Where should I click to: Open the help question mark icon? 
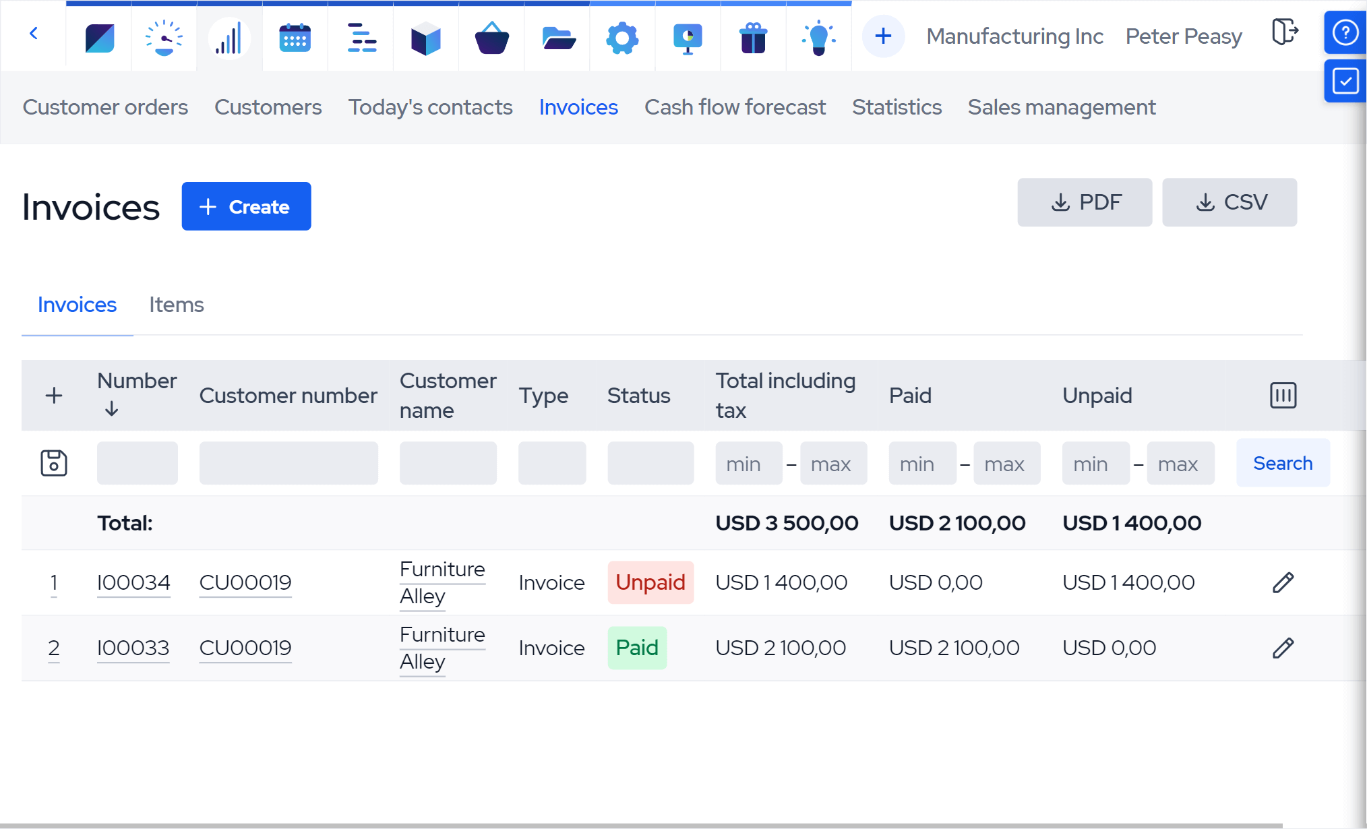pos(1345,32)
